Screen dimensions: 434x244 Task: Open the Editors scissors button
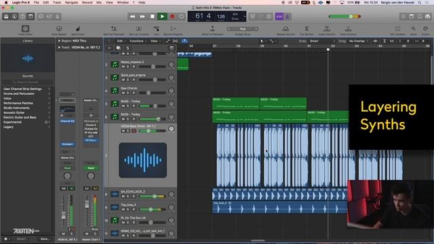(x=57, y=16)
